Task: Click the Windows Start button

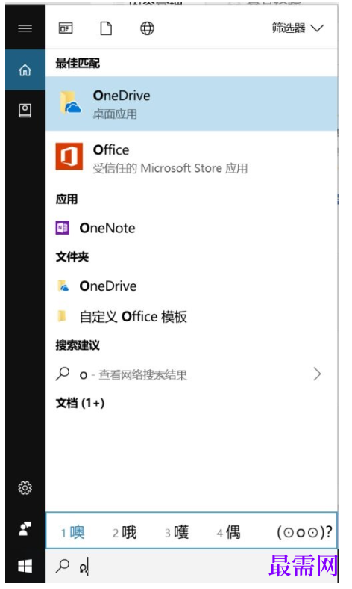Action: (x=25, y=566)
